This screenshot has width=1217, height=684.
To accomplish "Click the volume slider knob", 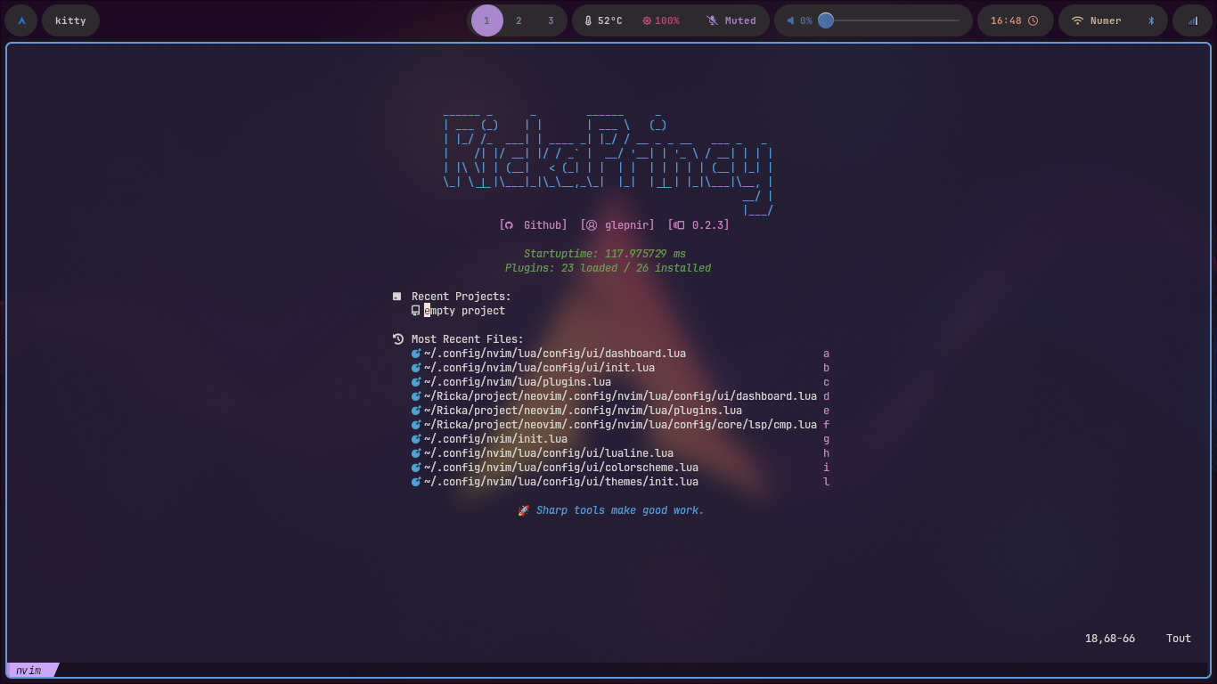I will point(826,20).
